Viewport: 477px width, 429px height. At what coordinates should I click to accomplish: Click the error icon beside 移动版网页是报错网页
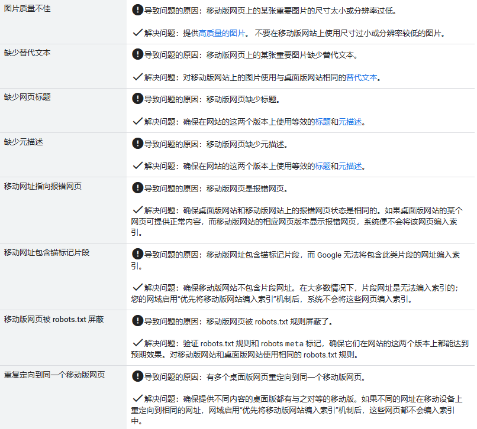pyautogui.click(x=137, y=188)
